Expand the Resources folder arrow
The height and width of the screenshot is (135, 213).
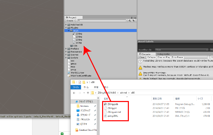pyautogui.click(x=66, y=52)
